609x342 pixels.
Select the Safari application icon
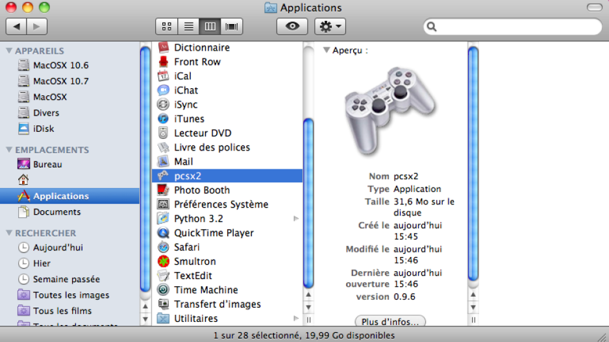[x=164, y=247]
